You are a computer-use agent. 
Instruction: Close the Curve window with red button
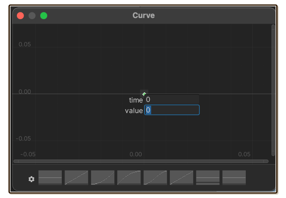[20, 16]
